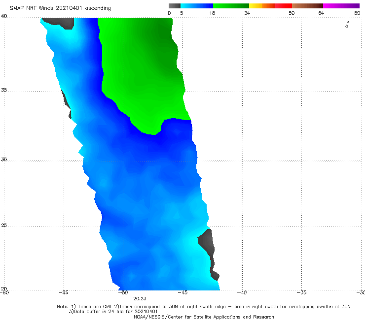The image size is (365, 320).
Task: Click the latitude label 25
Action: 4,225
